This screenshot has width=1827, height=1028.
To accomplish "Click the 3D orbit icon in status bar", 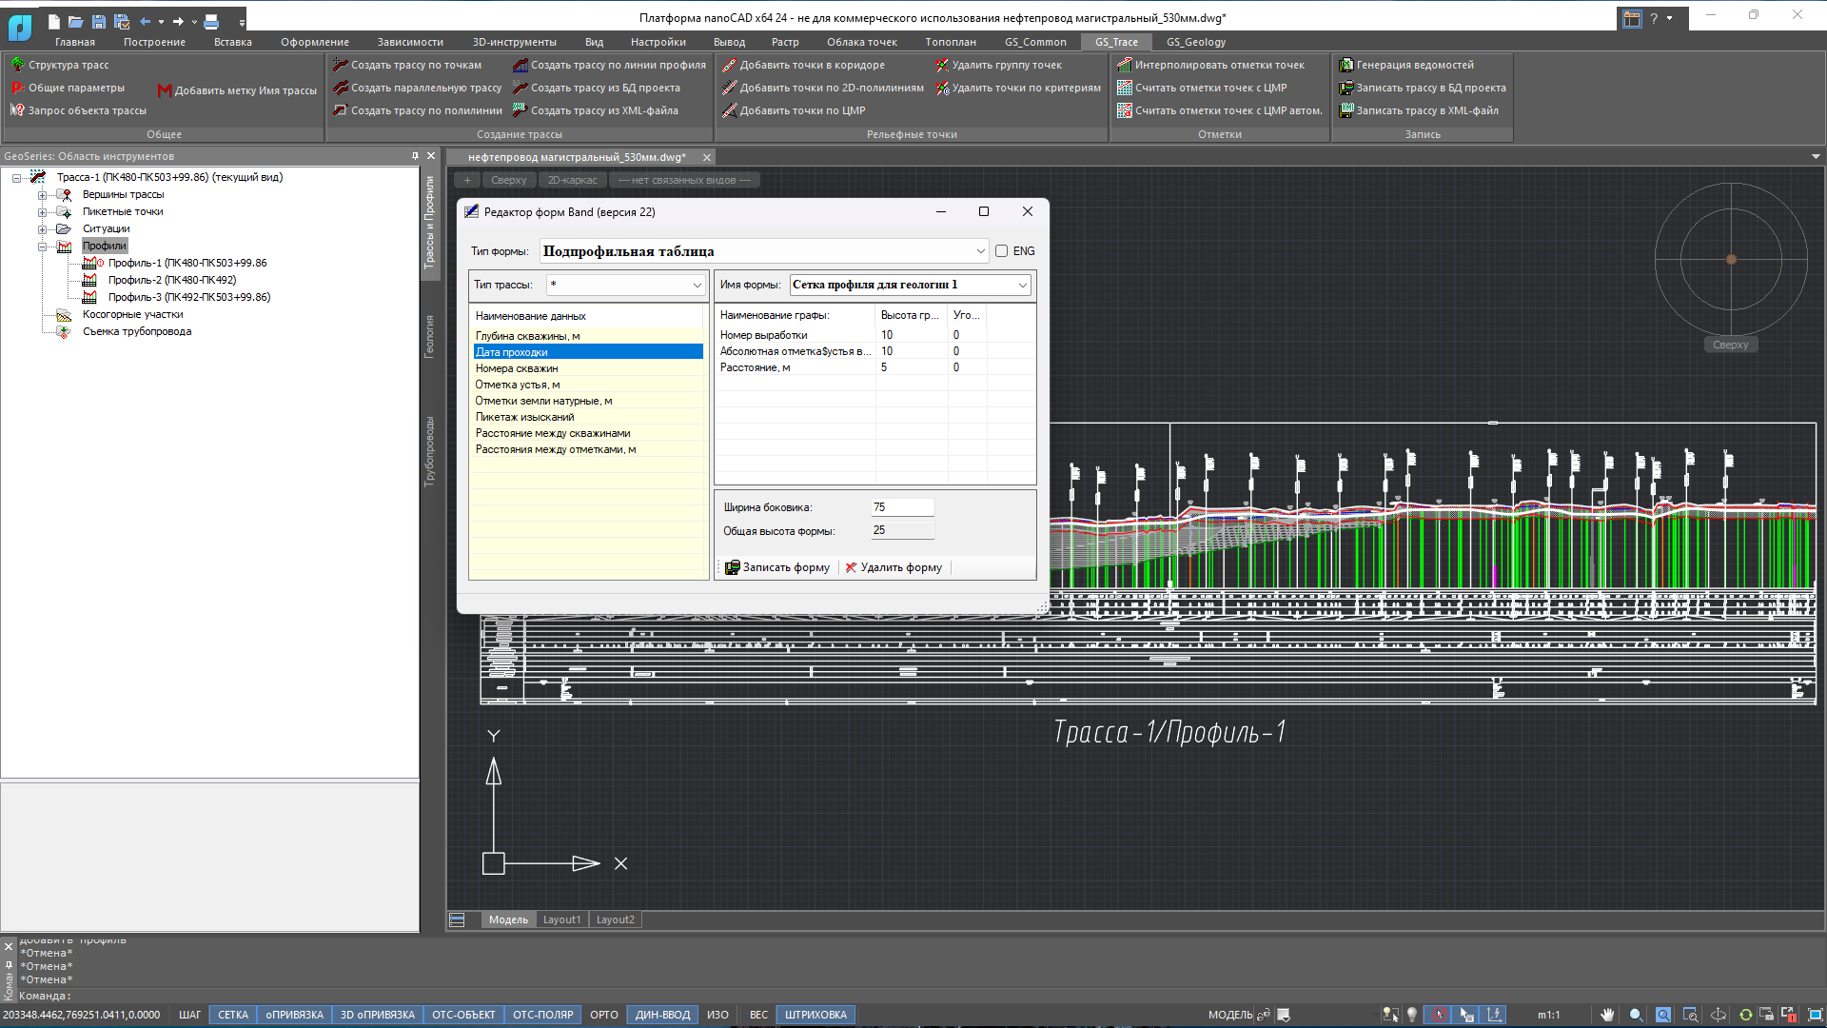I will pyautogui.click(x=1718, y=1015).
